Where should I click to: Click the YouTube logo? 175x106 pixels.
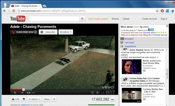coord(18,19)
